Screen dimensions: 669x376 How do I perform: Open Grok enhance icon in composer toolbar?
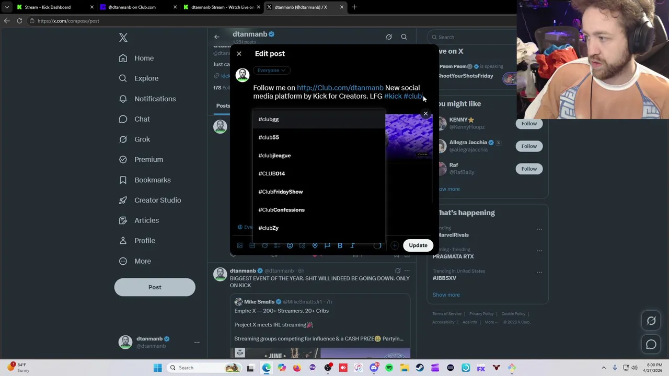(265, 245)
